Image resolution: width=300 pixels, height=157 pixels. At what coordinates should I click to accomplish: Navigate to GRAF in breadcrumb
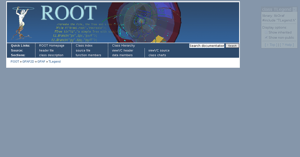[x=41, y=62]
